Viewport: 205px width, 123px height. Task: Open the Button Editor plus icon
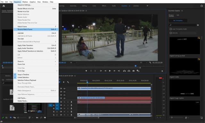(x=162, y=71)
